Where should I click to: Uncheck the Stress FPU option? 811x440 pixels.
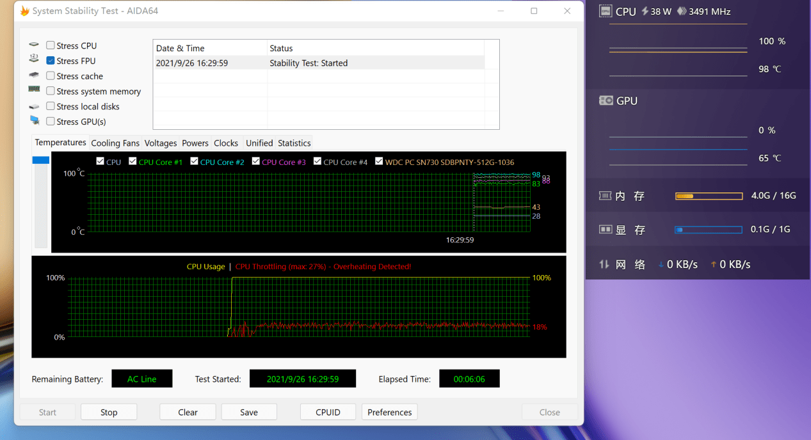[51, 61]
